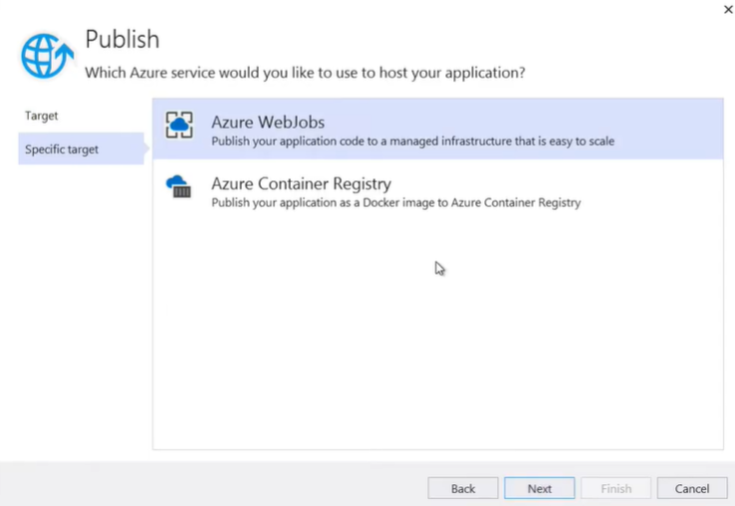The width and height of the screenshot is (735, 506).
Task: Choose the Azure Container Registry title
Action: click(x=301, y=183)
